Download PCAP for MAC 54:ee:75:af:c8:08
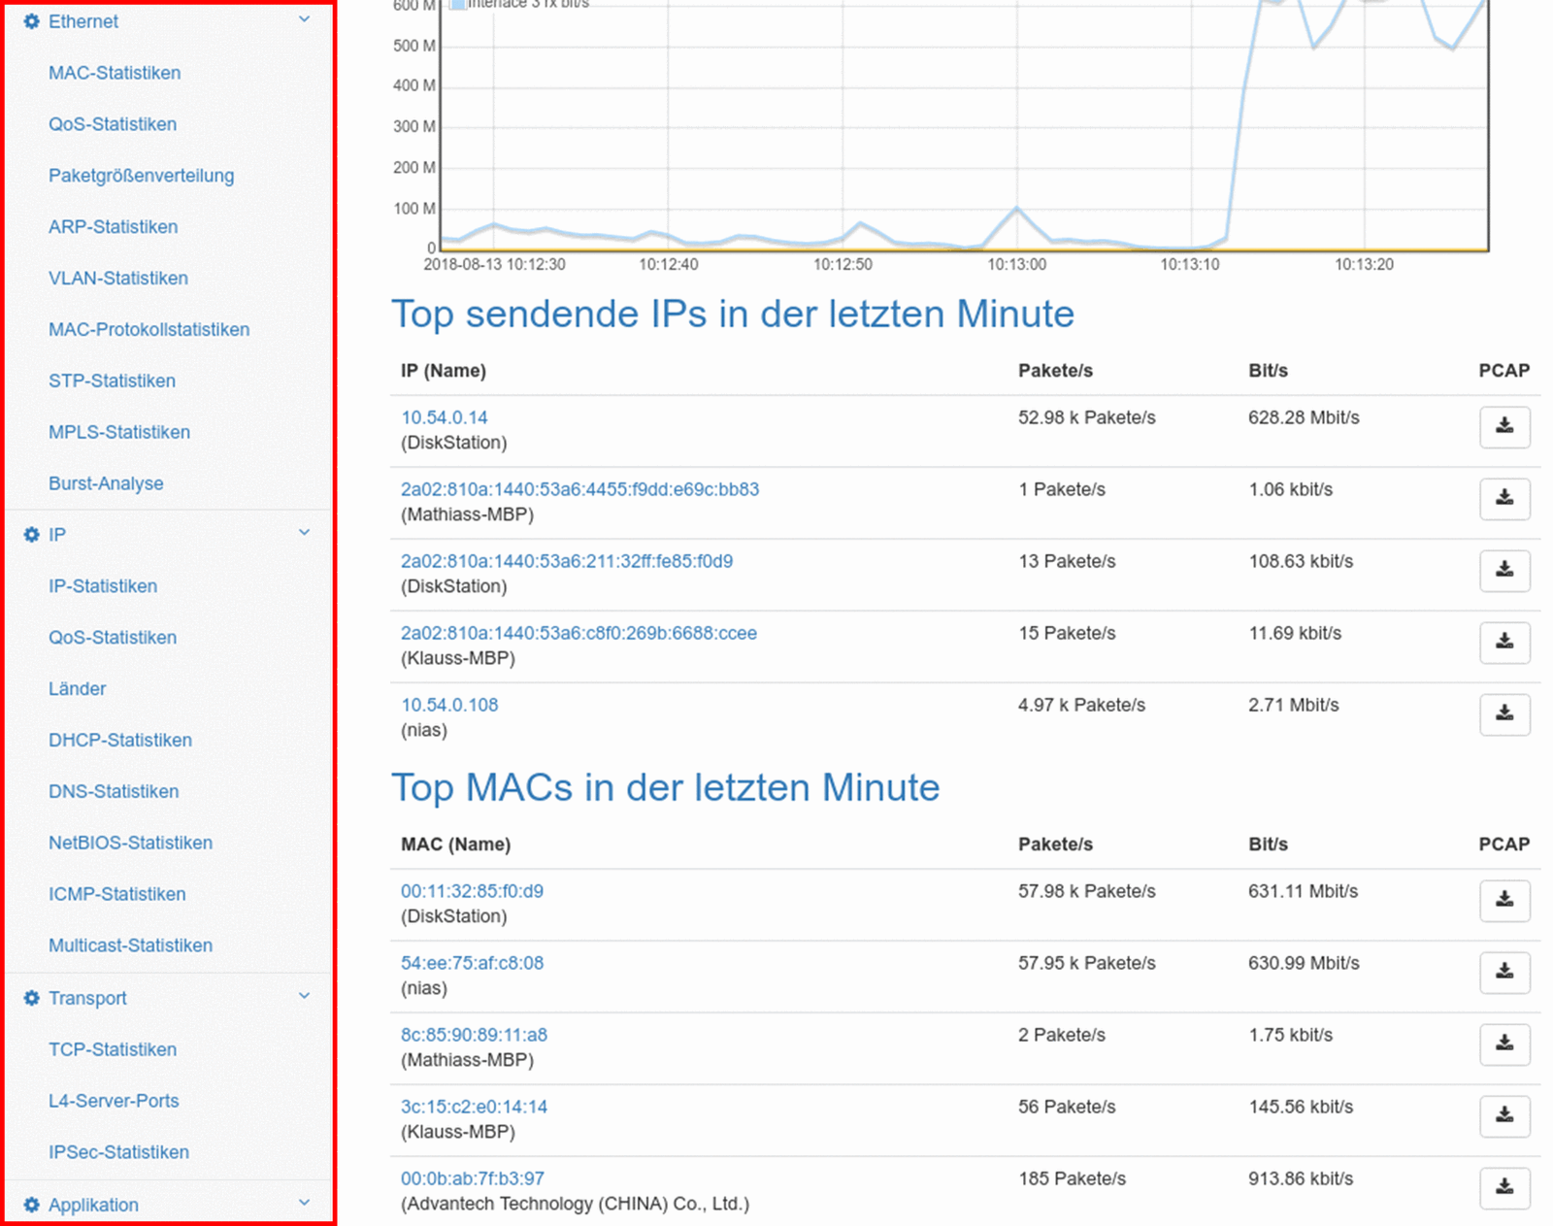The height and width of the screenshot is (1226, 1553). (x=1503, y=973)
